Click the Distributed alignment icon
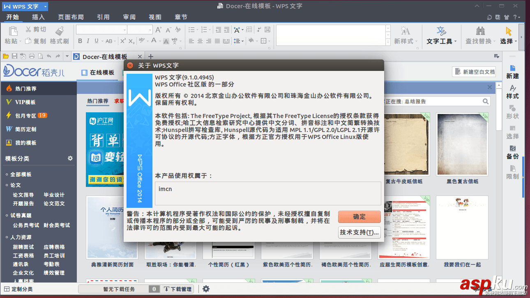The width and height of the screenshot is (530, 298). click(226, 41)
